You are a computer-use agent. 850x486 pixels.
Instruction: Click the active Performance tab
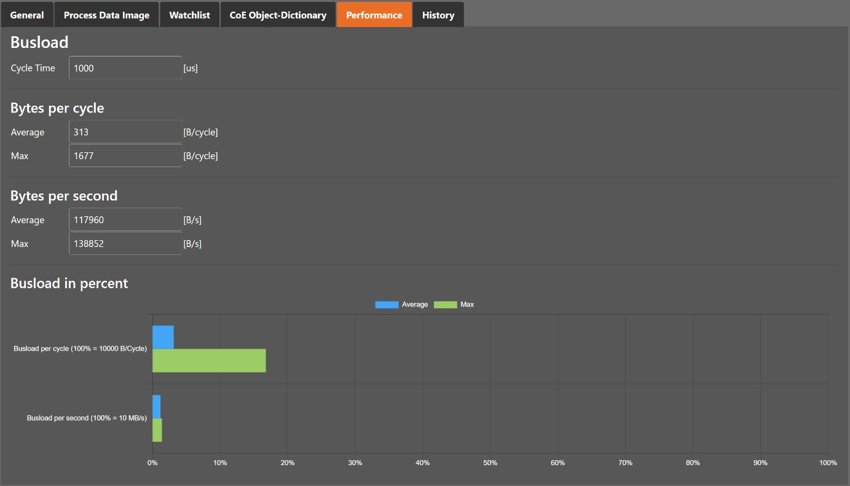point(374,15)
